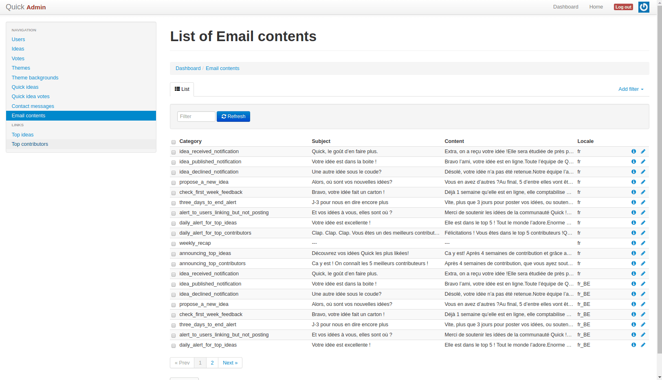The width and height of the screenshot is (662, 380).
Task: Toggle the select-all checkbox in table header
Action: (x=174, y=142)
